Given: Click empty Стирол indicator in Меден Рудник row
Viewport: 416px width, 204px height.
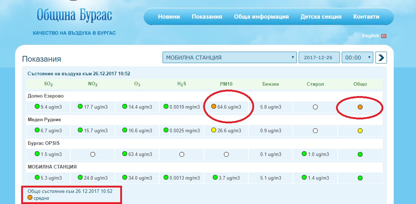Looking at the screenshot, I should click(315, 131).
